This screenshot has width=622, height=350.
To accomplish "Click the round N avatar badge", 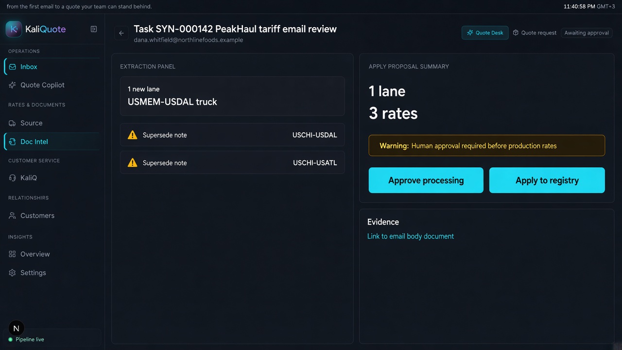I will [16, 328].
